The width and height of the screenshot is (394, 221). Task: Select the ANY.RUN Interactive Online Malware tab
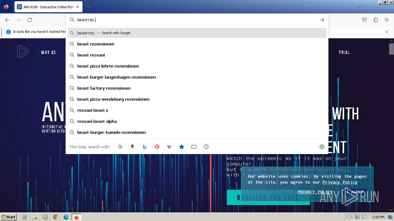(48, 7)
